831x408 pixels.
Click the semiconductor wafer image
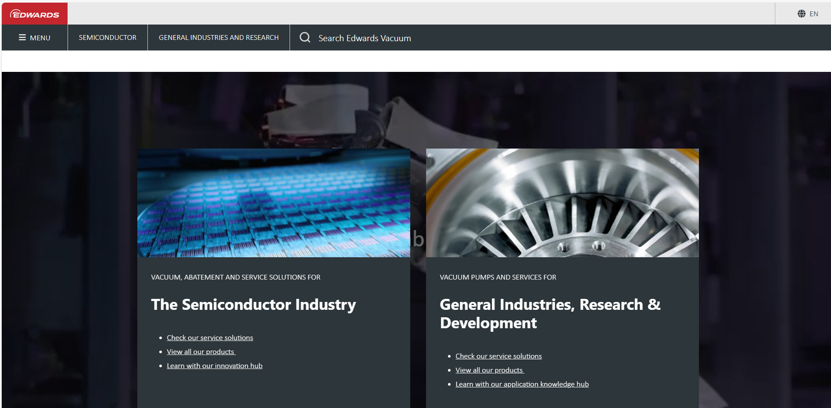coord(273,203)
